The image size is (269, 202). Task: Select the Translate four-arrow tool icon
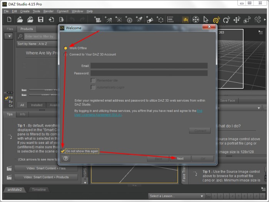pos(237,20)
